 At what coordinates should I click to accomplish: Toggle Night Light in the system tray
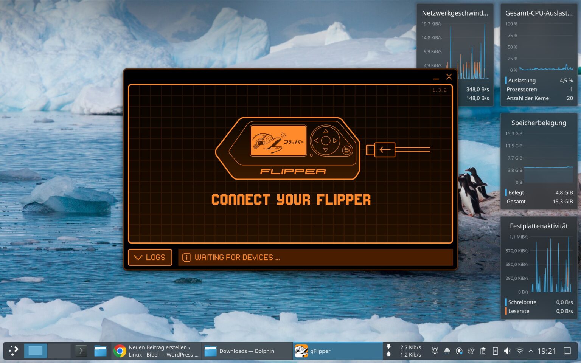471,351
